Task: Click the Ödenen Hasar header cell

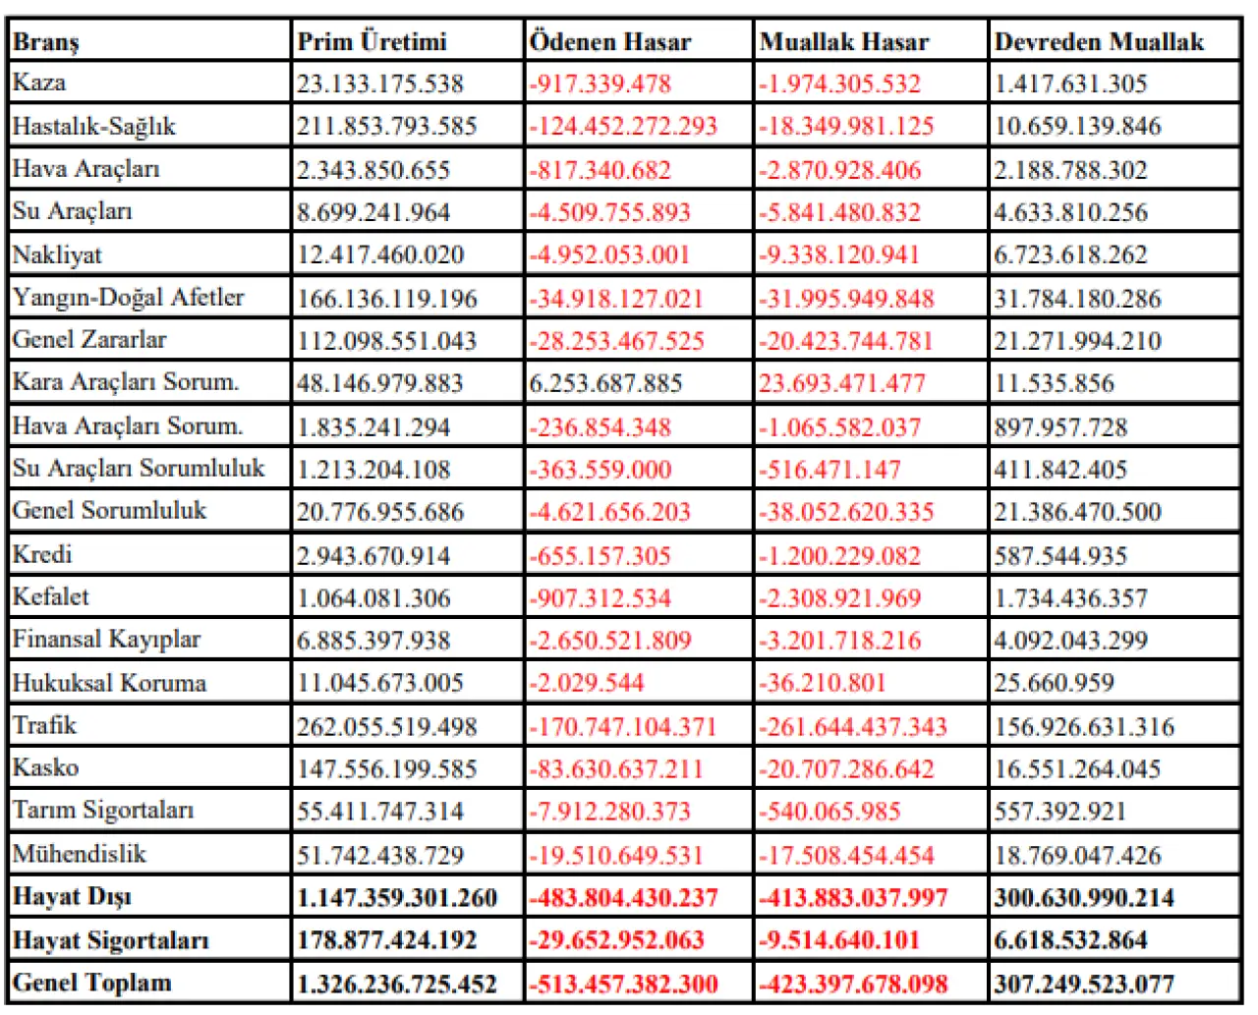Action: (609, 41)
